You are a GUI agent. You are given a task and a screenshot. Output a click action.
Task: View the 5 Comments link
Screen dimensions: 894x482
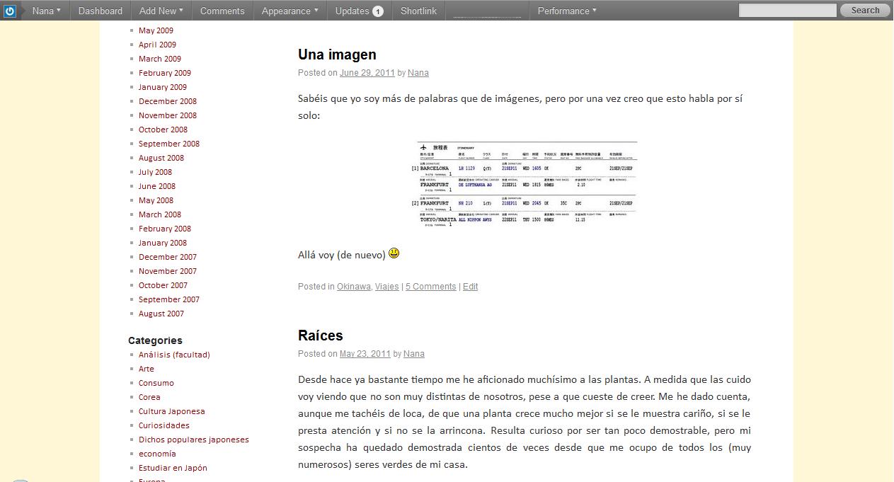click(431, 287)
